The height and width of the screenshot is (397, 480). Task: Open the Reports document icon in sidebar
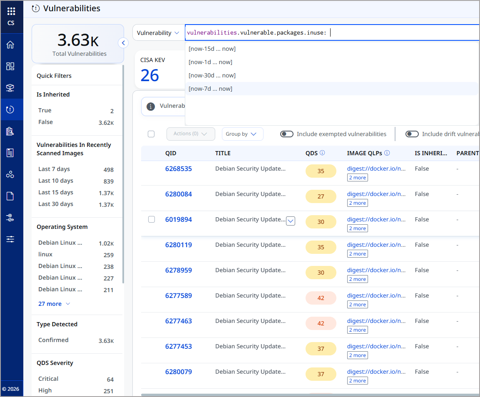[x=10, y=196]
